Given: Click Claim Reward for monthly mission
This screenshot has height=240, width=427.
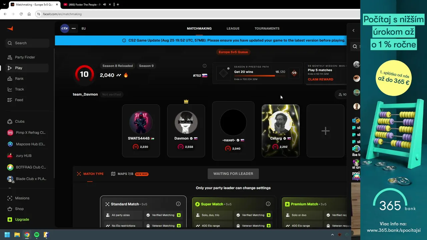Looking at the screenshot, I should 320,79.
